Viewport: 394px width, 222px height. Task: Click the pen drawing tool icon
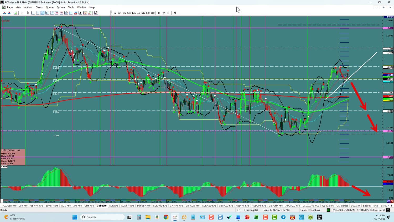96,13
